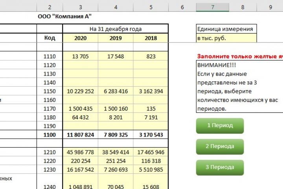Select column header 2
The height and width of the screenshot is (189, 283).
click(50, 7)
